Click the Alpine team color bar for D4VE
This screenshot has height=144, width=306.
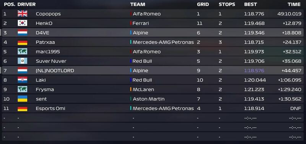coord(131,32)
